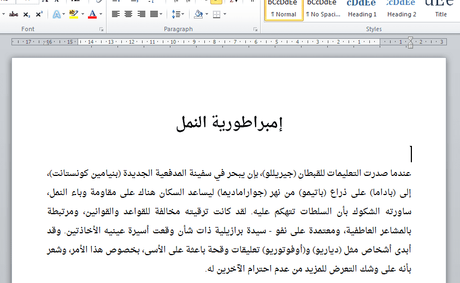The height and width of the screenshot is (283, 460).
Task: Click the word احترام in the last line
Action: point(262,269)
